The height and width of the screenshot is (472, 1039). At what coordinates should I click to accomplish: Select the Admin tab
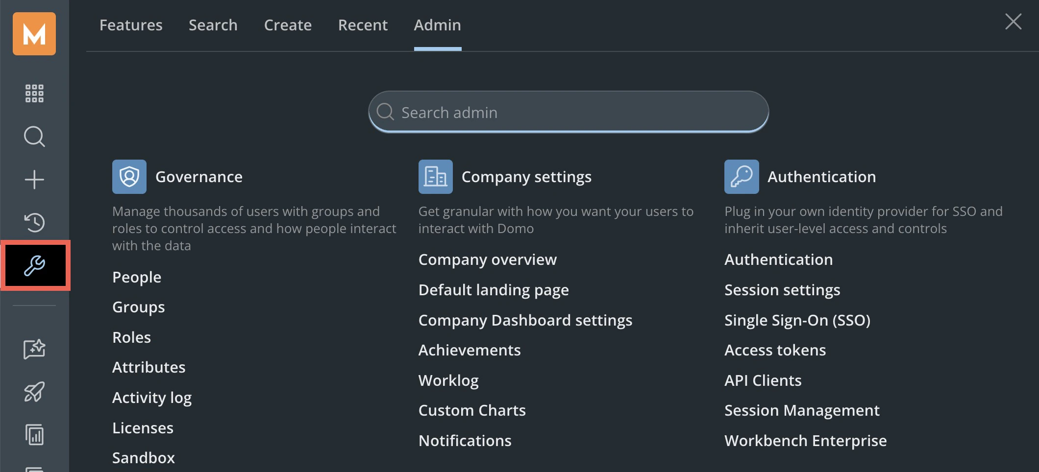pyautogui.click(x=438, y=25)
